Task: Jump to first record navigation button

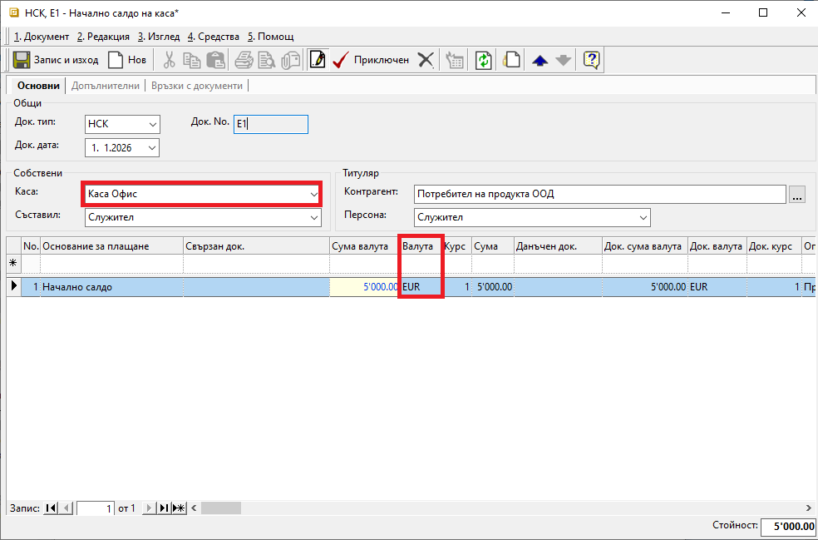Action: (52, 508)
